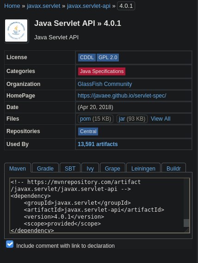This screenshot has width=198, height=263.
Task: Switch to the Ivy tab
Action: click(90, 168)
